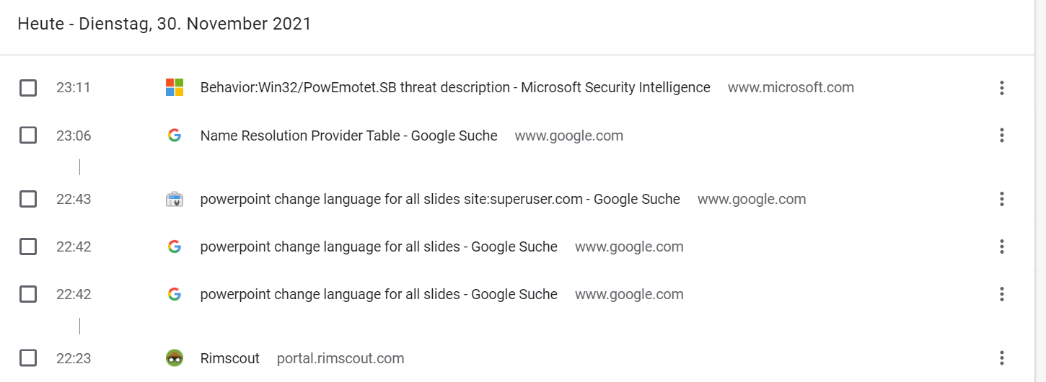Open the powerpoint change language site:superuser.com link
The image size is (1046, 382).
pos(440,199)
